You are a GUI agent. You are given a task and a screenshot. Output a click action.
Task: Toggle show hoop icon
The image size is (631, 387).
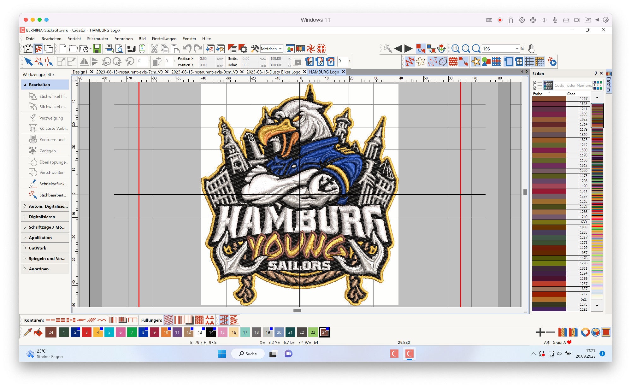click(508, 62)
